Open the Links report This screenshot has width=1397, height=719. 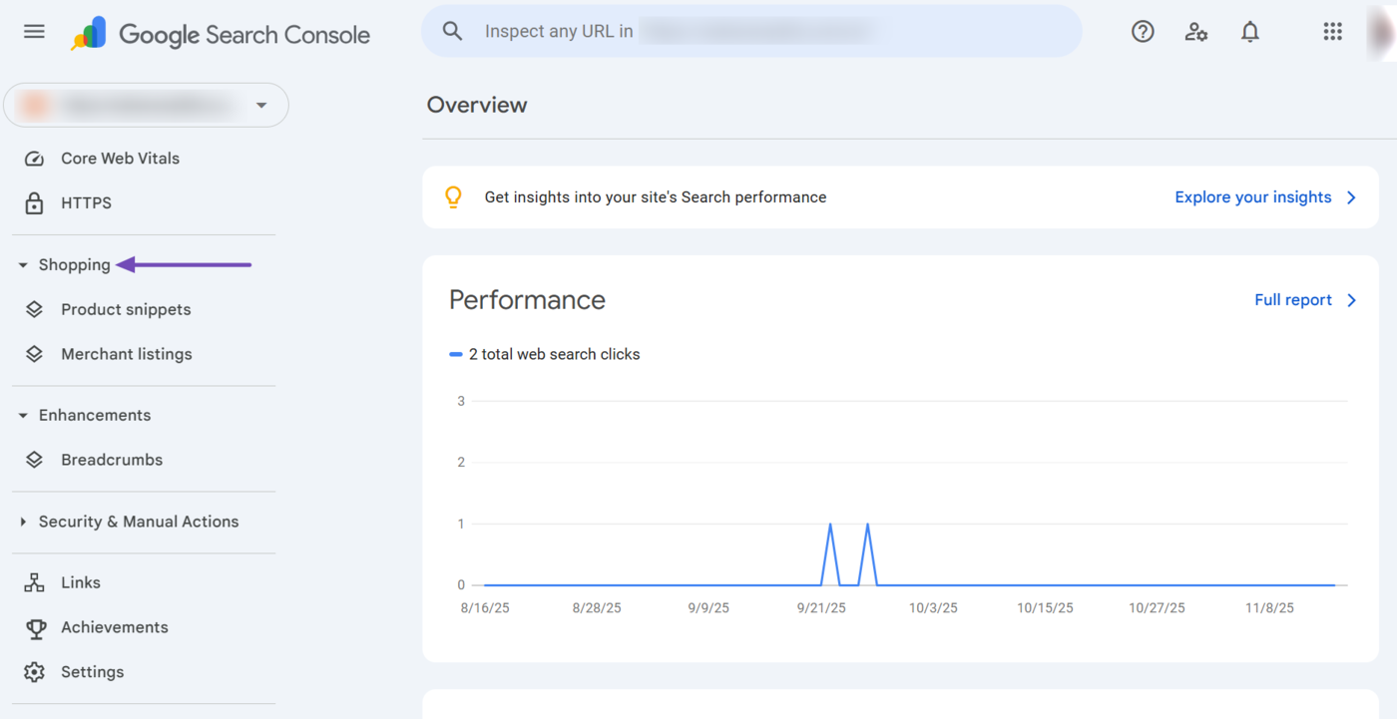(80, 581)
